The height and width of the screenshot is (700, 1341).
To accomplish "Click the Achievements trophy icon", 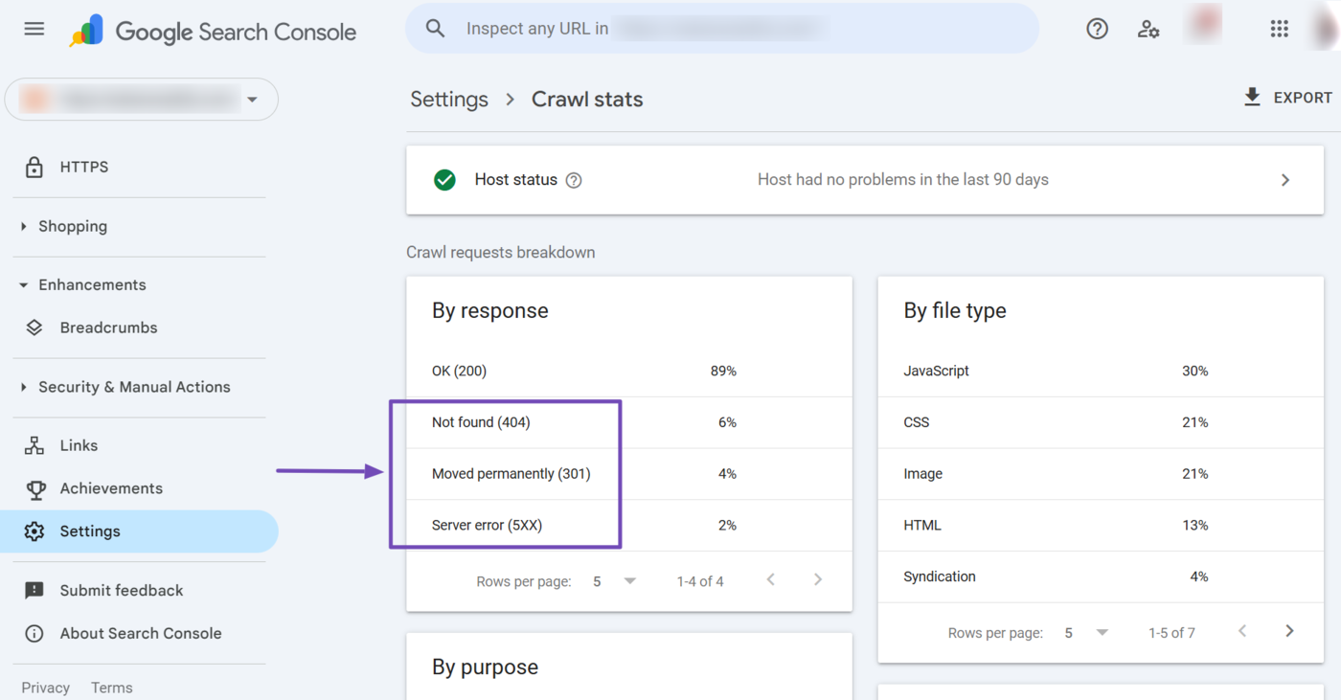I will [x=34, y=488].
